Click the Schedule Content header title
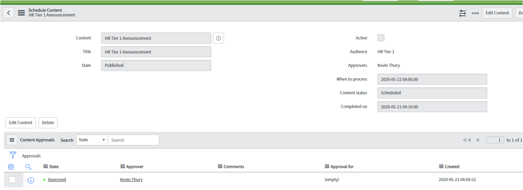 45,10
